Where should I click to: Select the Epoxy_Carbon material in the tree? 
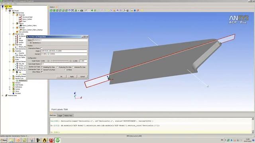pyautogui.click(x=27, y=19)
